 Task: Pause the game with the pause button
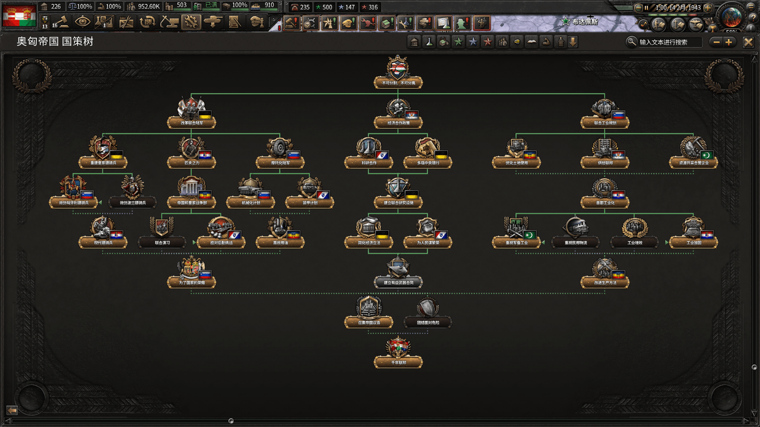click(646, 7)
